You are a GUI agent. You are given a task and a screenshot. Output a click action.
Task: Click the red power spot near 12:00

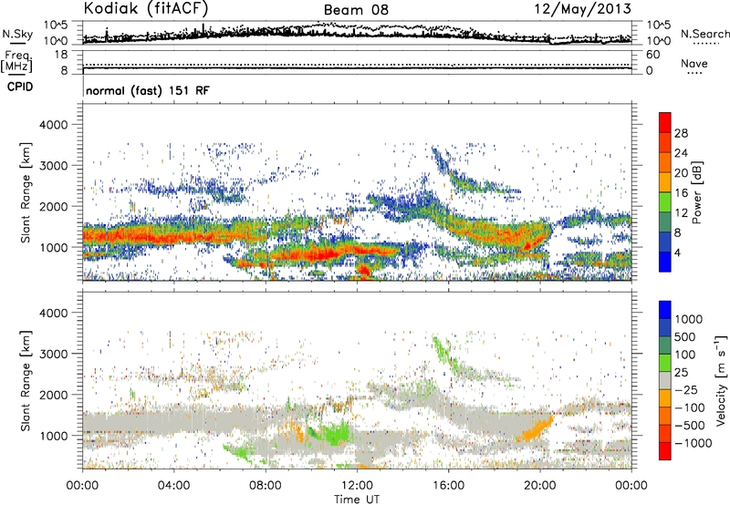coord(364,270)
